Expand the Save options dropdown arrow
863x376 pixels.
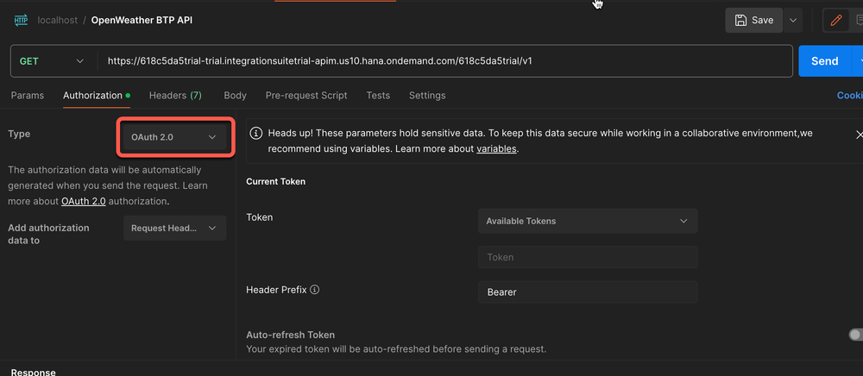[x=792, y=20]
